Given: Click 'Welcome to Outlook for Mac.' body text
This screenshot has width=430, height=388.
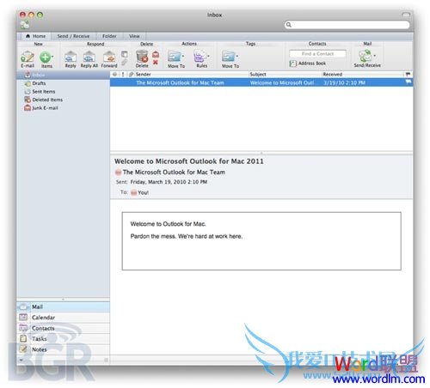Looking at the screenshot, I should (x=168, y=224).
